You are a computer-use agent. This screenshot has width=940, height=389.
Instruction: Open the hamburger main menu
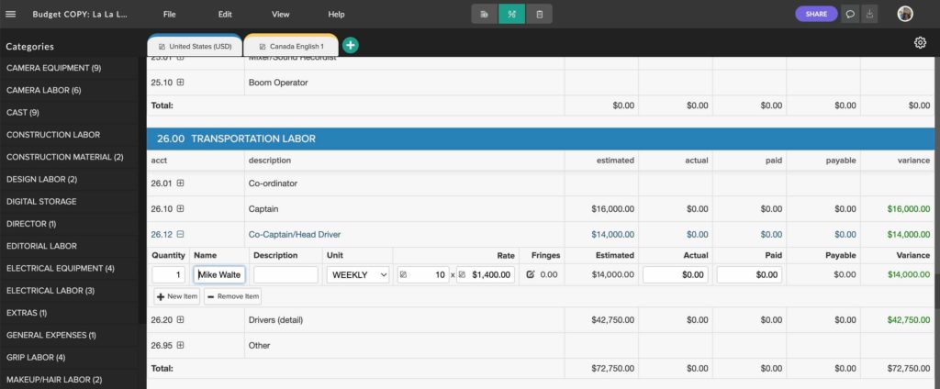pyautogui.click(x=10, y=14)
